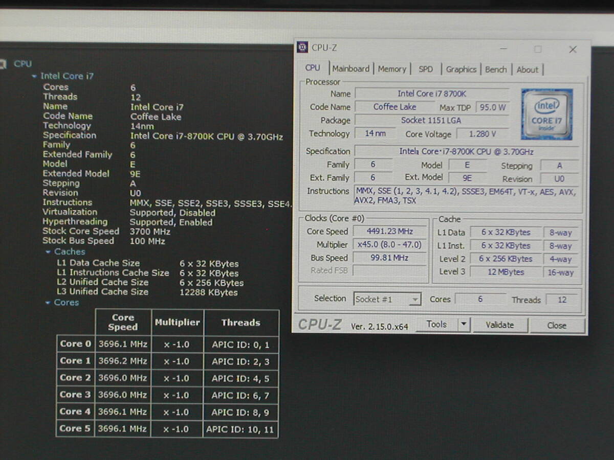
Task: Click the Package field 'Socket 1151 LGA'
Action: (432, 120)
